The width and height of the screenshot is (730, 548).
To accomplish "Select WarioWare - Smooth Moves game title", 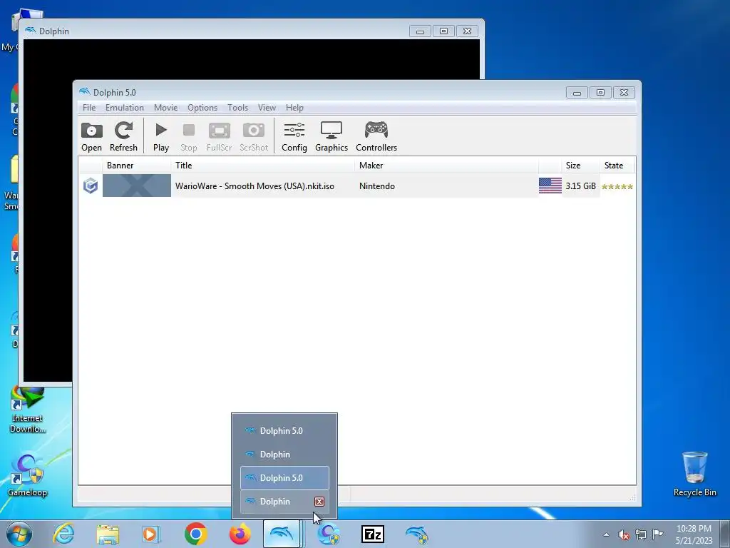I will [x=255, y=186].
